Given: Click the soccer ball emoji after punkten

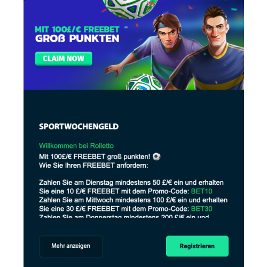Looking at the screenshot, I should [x=156, y=156].
